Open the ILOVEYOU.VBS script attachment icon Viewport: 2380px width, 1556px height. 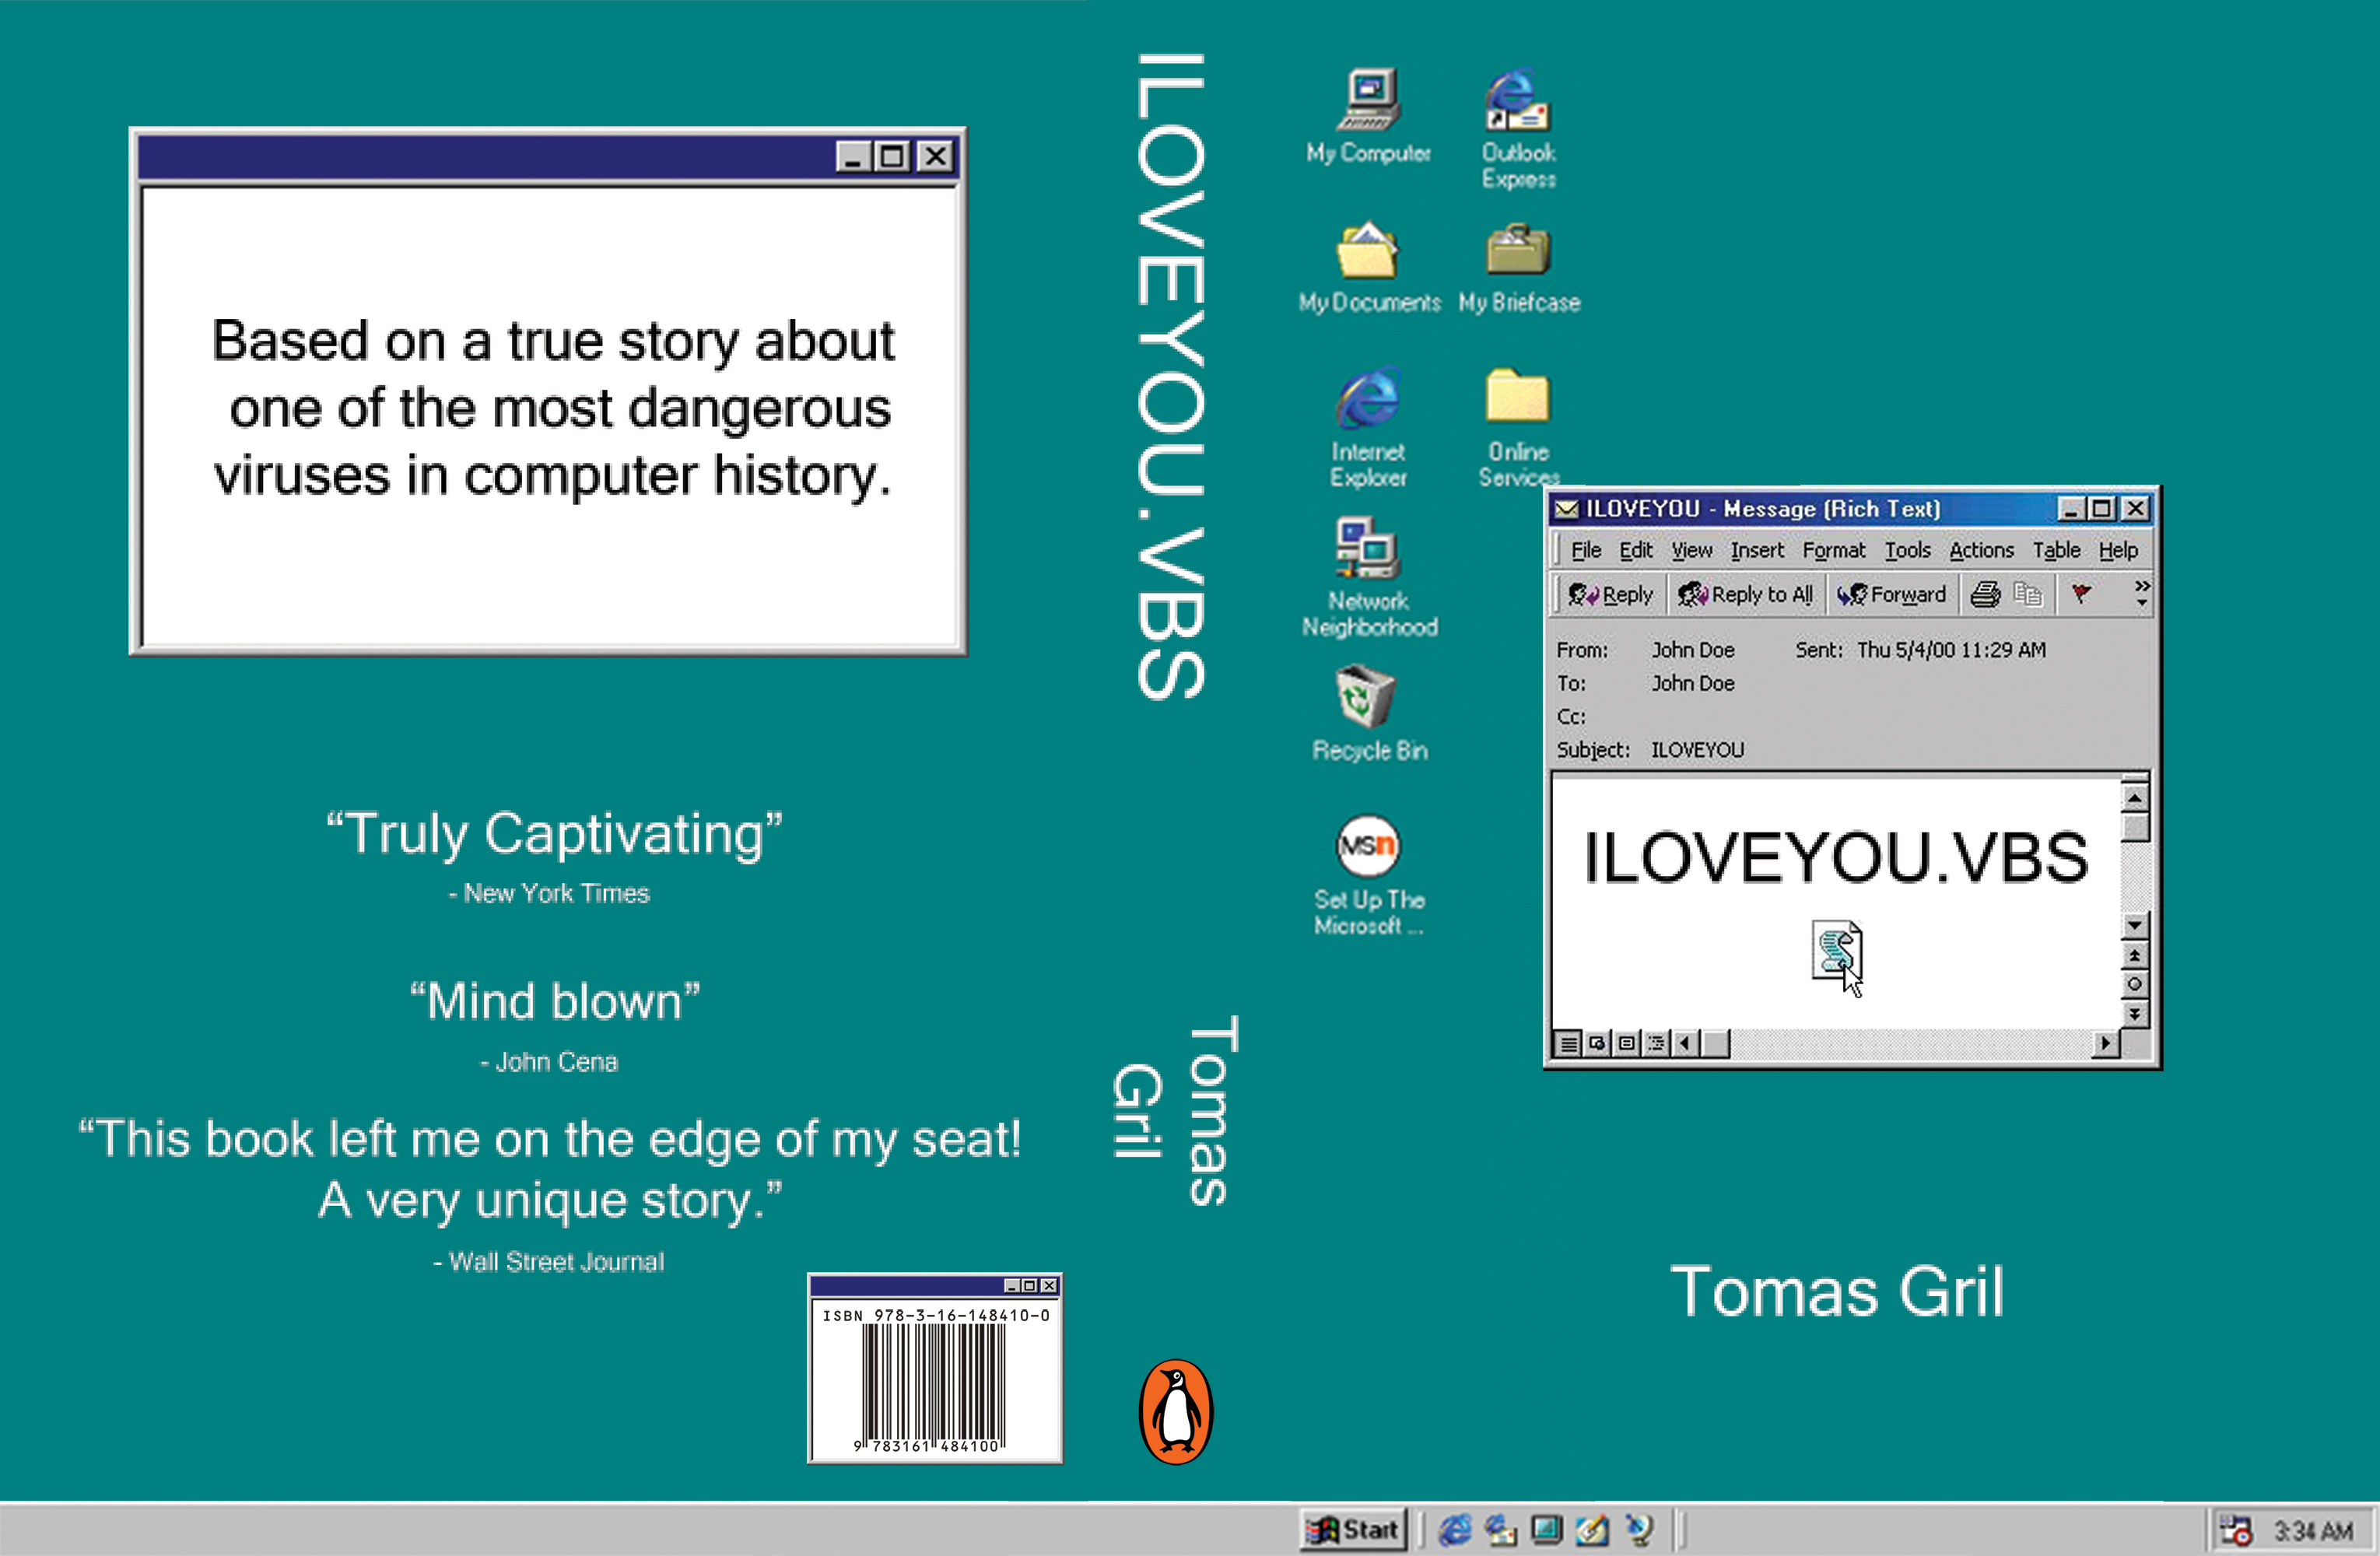point(1835,950)
